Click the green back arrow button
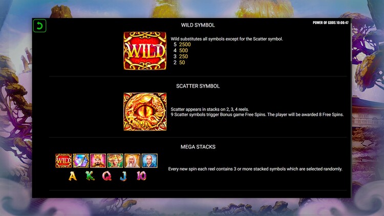The height and width of the screenshot is (216, 384). coord(39,26)
